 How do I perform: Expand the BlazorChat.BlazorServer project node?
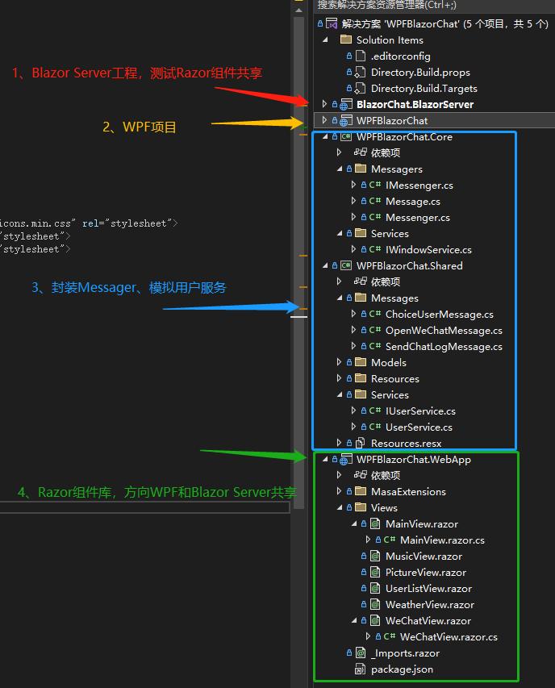point(325,105)
